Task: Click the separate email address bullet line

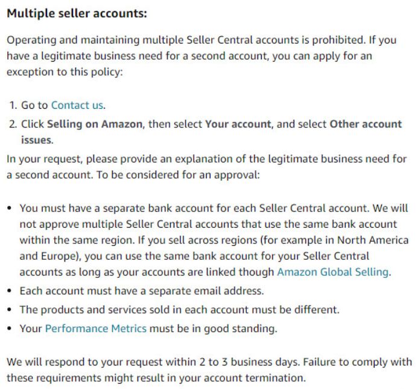Action: (x=142, y=291)
